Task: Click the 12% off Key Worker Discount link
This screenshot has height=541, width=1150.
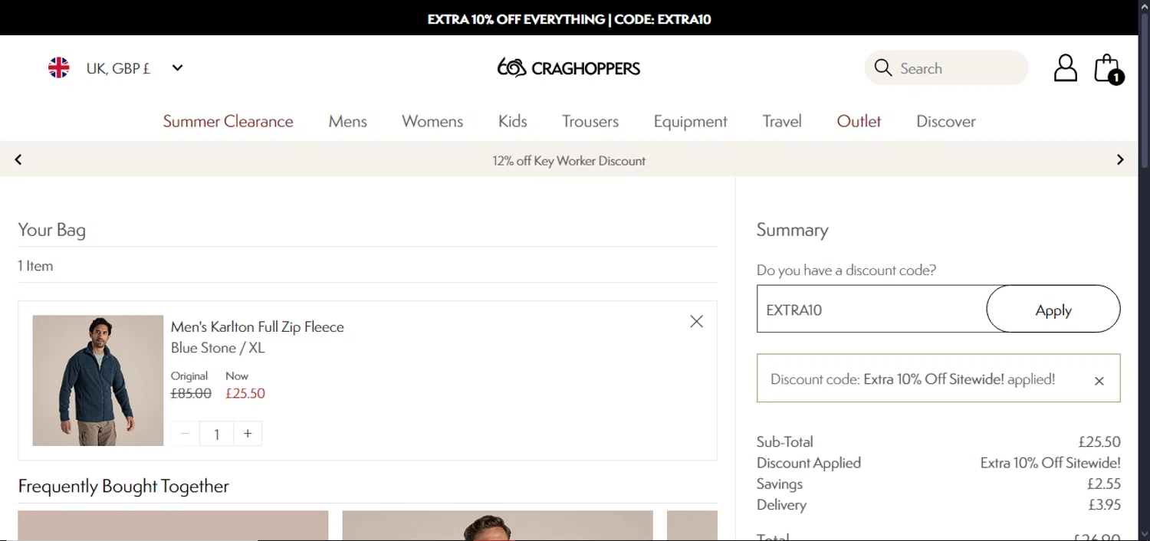Action: click(569, 161)
